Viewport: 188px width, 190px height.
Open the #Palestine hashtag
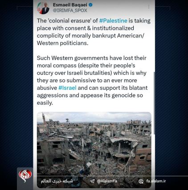(113, 21)
